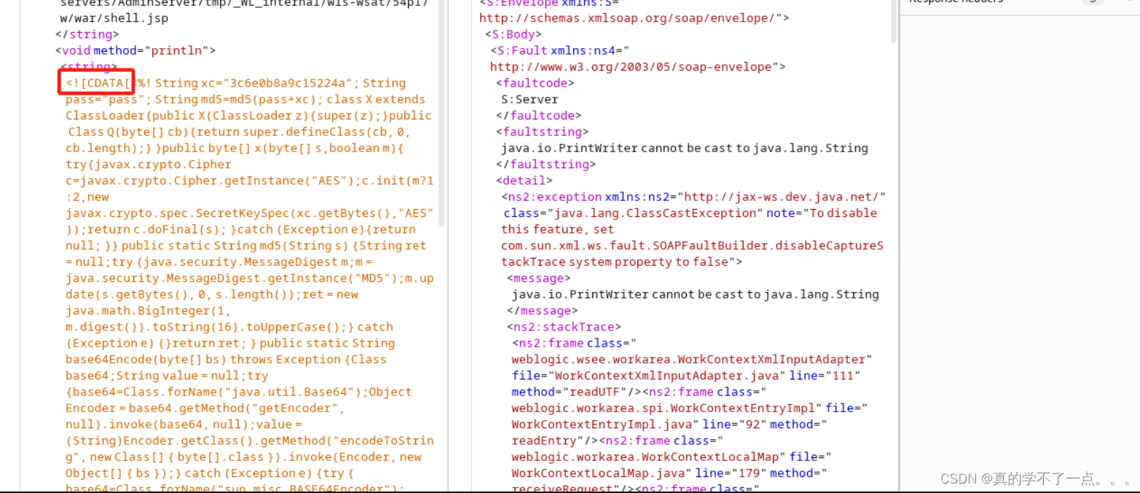
Task: Select com.sun.xml.ws.fault.SOAPFaultBuilder.disableCaptureS text
Action: click(x=692, y=245)
